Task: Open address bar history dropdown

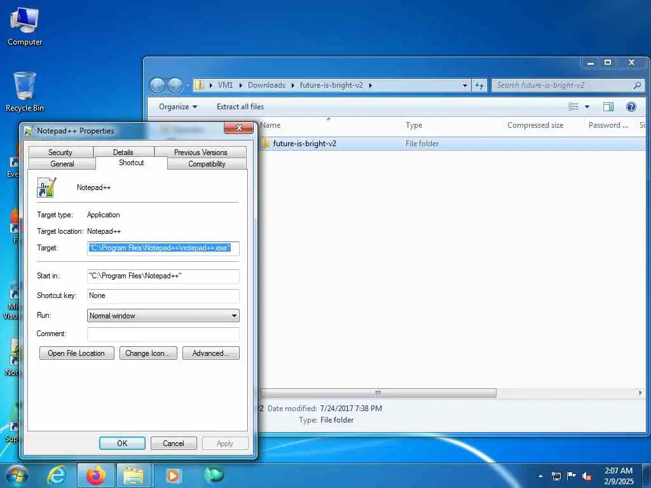Action: [x=465, y=86]
